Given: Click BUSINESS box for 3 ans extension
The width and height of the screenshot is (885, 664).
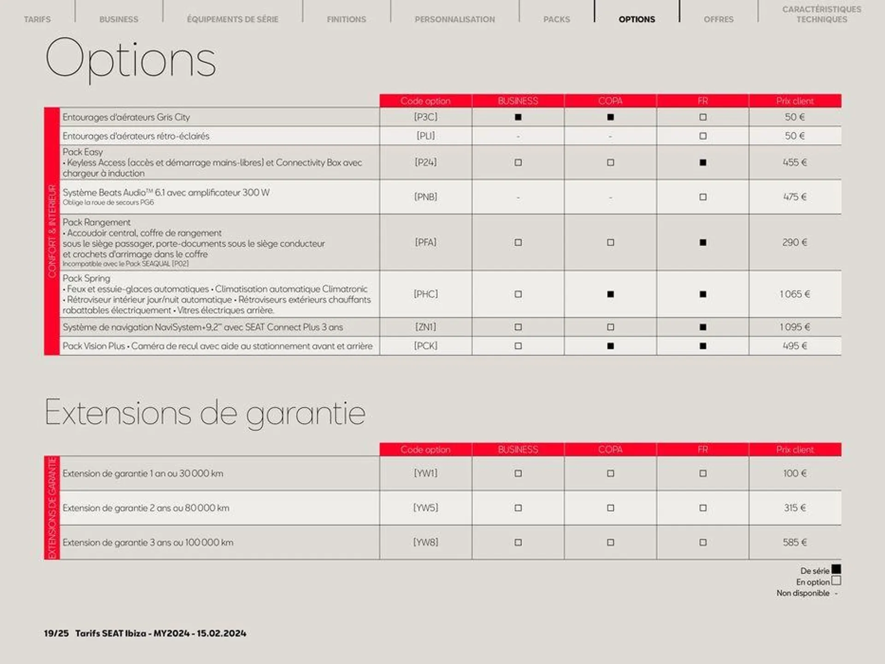Looking at the screenshot, I should click(518, 542).
